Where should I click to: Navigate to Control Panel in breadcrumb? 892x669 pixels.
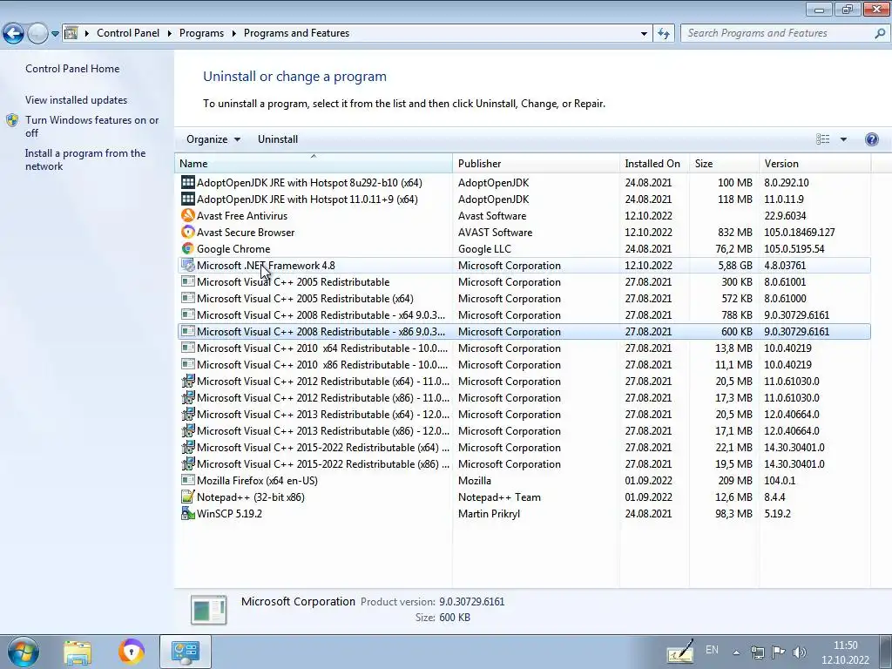[x=128, y=34]
